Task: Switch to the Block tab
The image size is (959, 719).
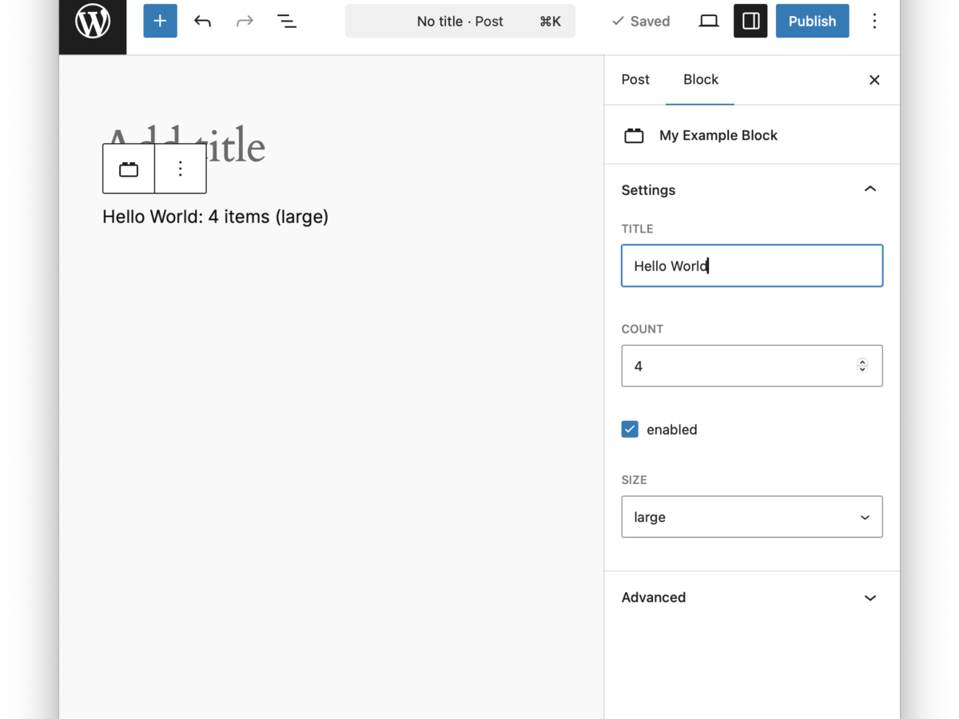Action: [x=701, y=80]
